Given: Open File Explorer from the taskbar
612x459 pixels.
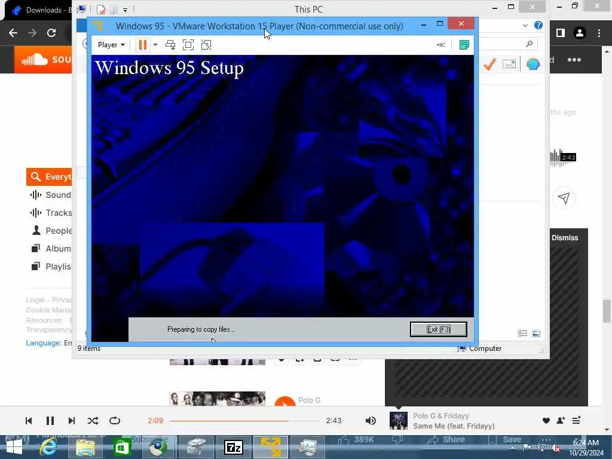Looking at the screenshot, I should [85, 447].
